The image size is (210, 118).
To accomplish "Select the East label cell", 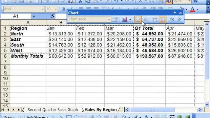I will point(28,39).
